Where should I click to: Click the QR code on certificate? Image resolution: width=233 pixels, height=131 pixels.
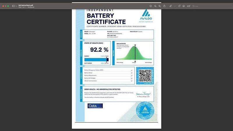point(145,75)
